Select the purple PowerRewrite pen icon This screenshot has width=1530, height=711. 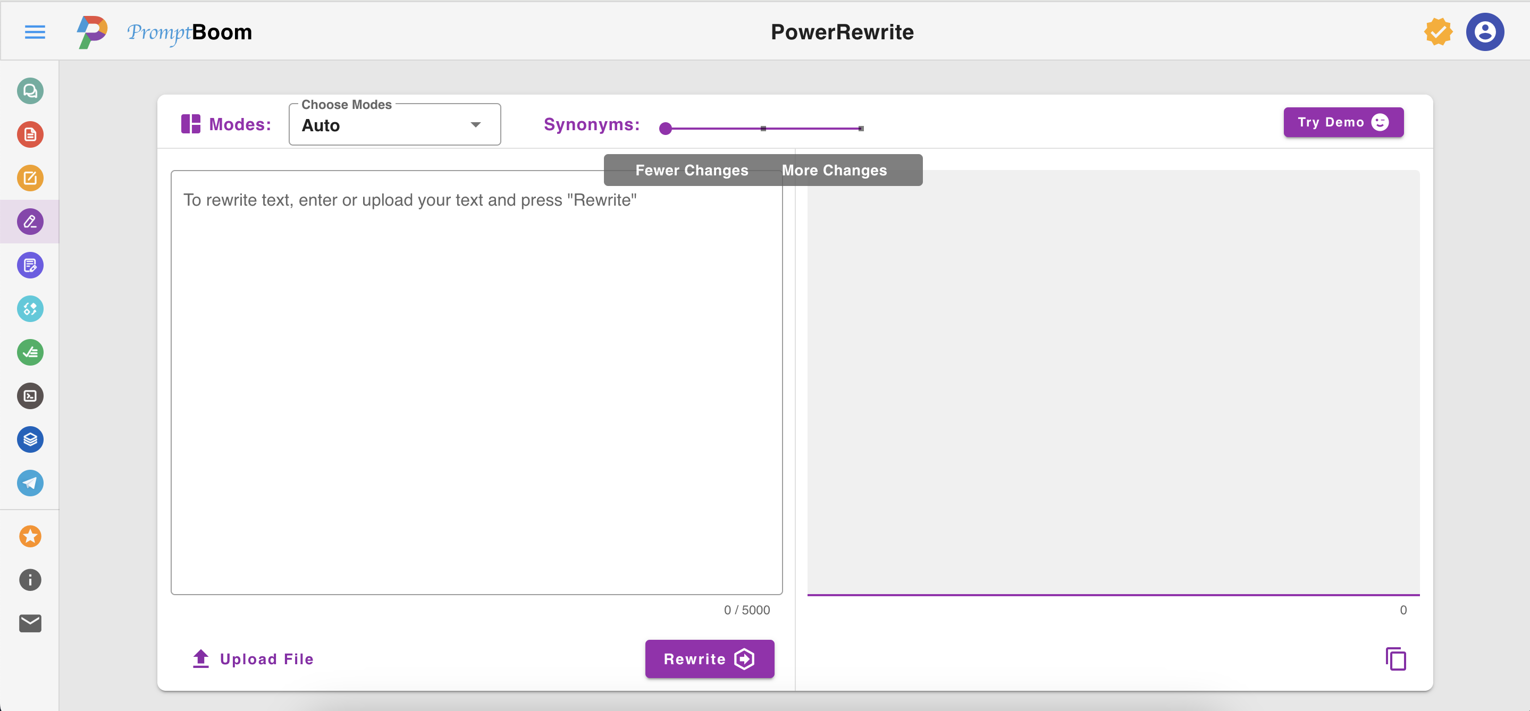[30, 222]
